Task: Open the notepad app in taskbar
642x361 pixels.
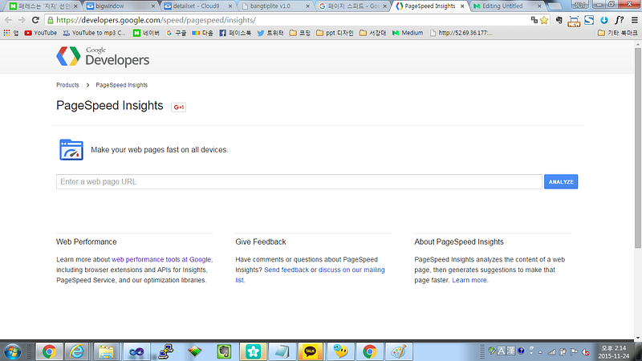Action: (282, 351)
